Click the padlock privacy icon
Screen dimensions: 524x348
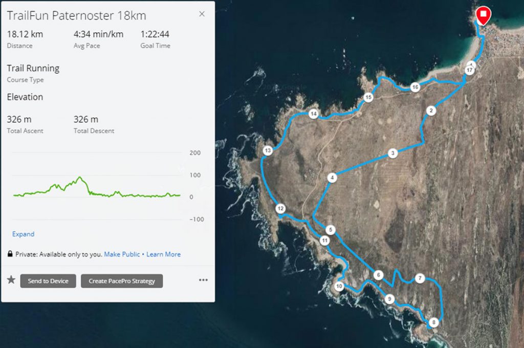tap(10, 254)
